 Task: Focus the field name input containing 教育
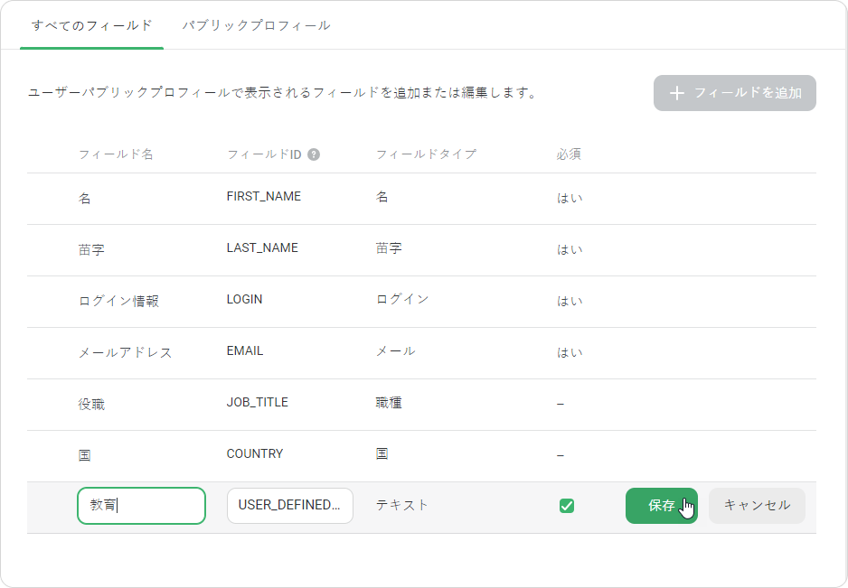pos(141,506)
